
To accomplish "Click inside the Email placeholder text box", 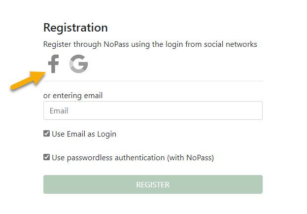I will click(x=153, y=111).
